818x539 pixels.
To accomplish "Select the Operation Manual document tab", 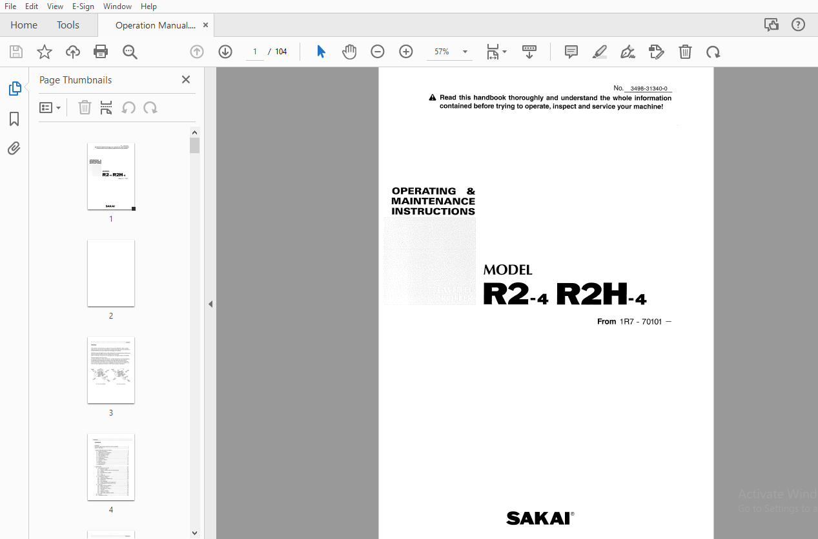I will click(x=155, y=25).
